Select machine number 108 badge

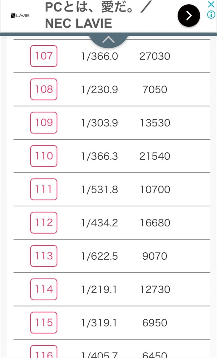44,89
